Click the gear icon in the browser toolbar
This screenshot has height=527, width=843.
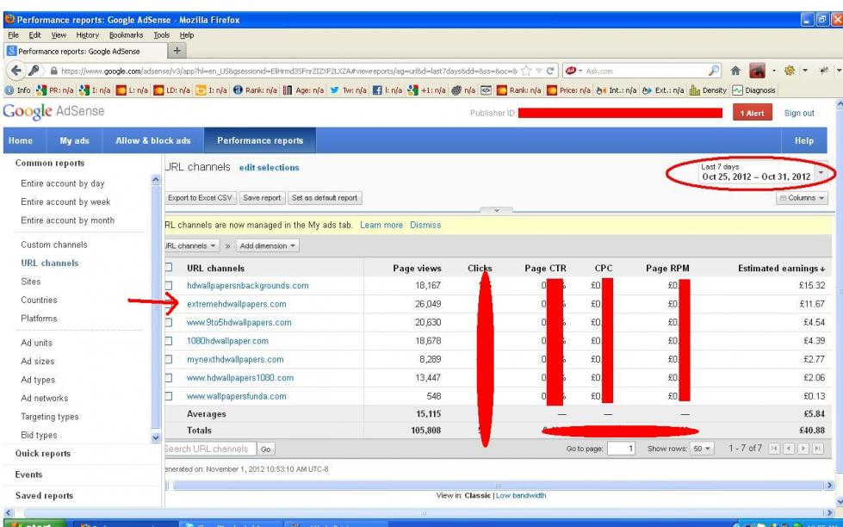(790, 71)
